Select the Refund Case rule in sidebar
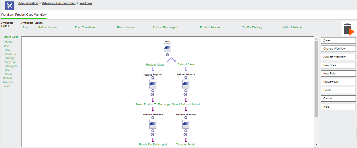 (7, 44)
